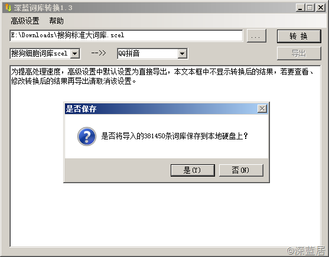Minimize the 深蓝词库转换 window

(x=300, y=8)
